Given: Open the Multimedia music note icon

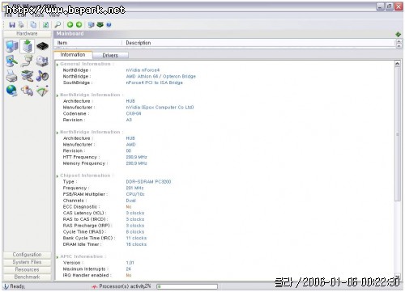Looking at the screenshot, I should coord(42,76).
